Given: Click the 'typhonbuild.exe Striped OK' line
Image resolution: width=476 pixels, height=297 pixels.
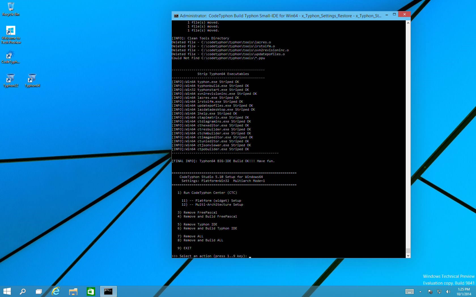Looking at the screenshot, I should (210, 86).
